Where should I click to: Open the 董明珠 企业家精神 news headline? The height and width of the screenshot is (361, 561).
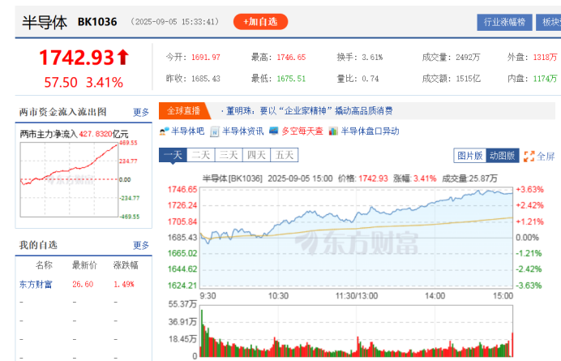[x=310, y=111]
